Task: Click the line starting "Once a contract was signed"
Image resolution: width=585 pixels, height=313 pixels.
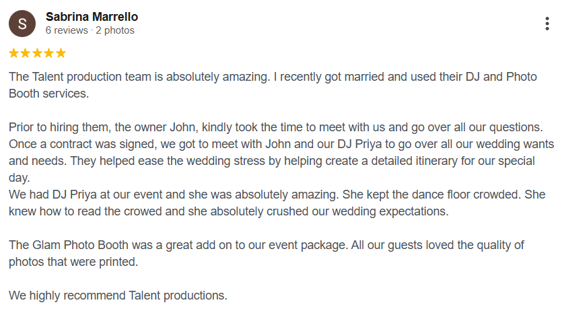Action: [281, 144]
